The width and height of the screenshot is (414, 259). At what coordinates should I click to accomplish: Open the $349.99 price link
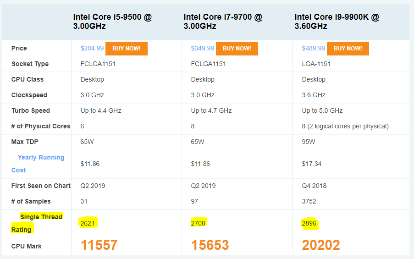(x=203, y=48)
